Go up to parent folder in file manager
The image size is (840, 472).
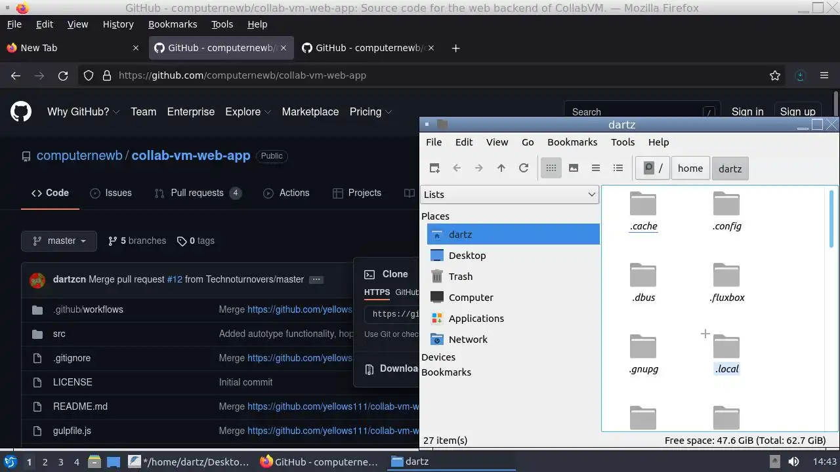click(x=501, y=168)
